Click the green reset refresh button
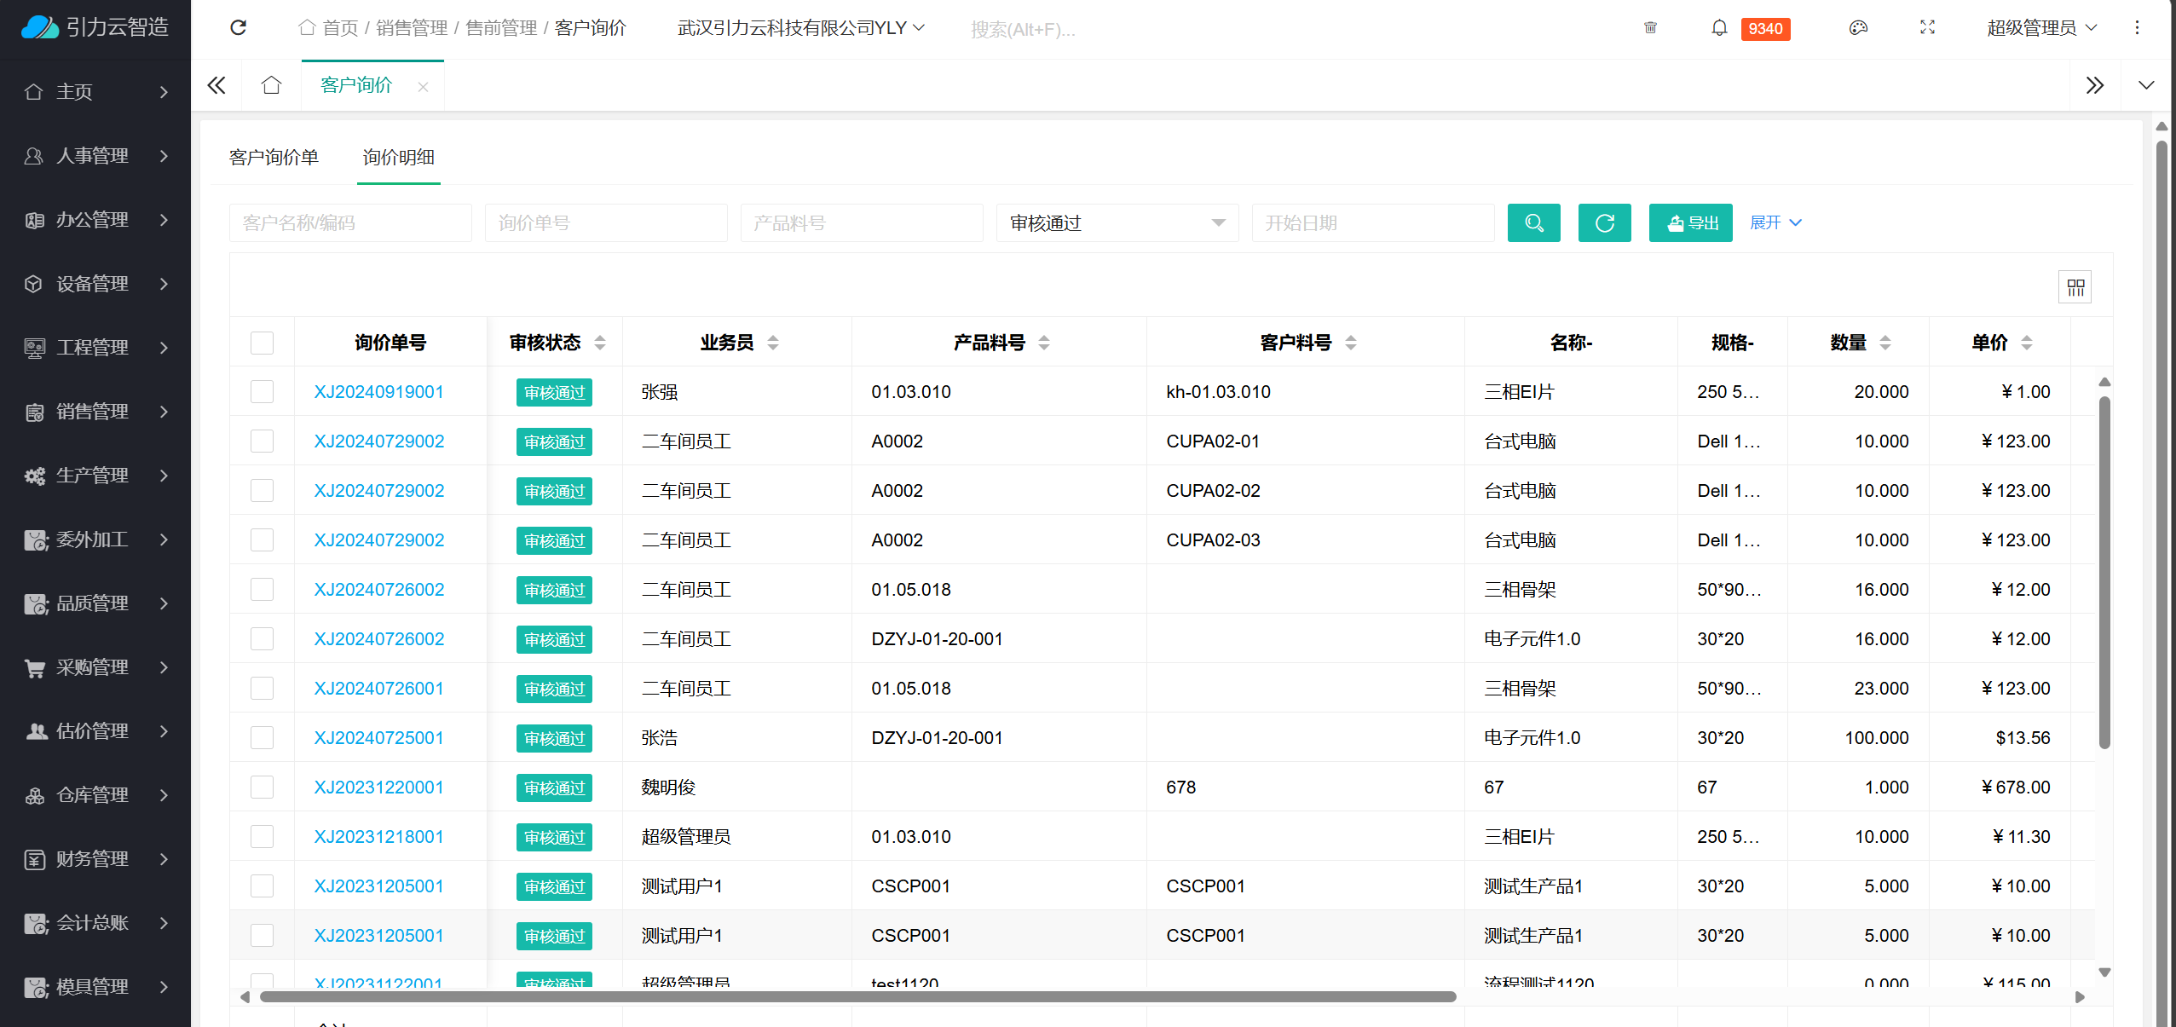Screen dimensions: 2176x1027 tap(1603, 222)
